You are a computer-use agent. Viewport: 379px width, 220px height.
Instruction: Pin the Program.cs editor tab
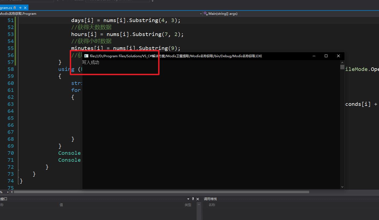20,8
